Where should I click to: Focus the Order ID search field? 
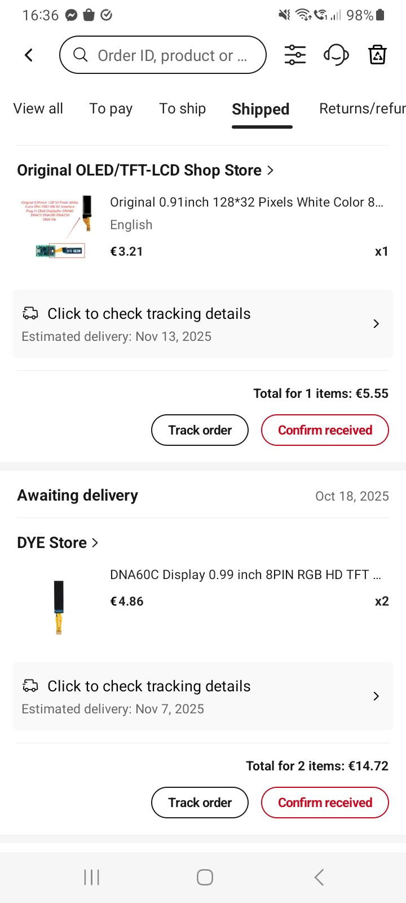click(x=172, y=55)
